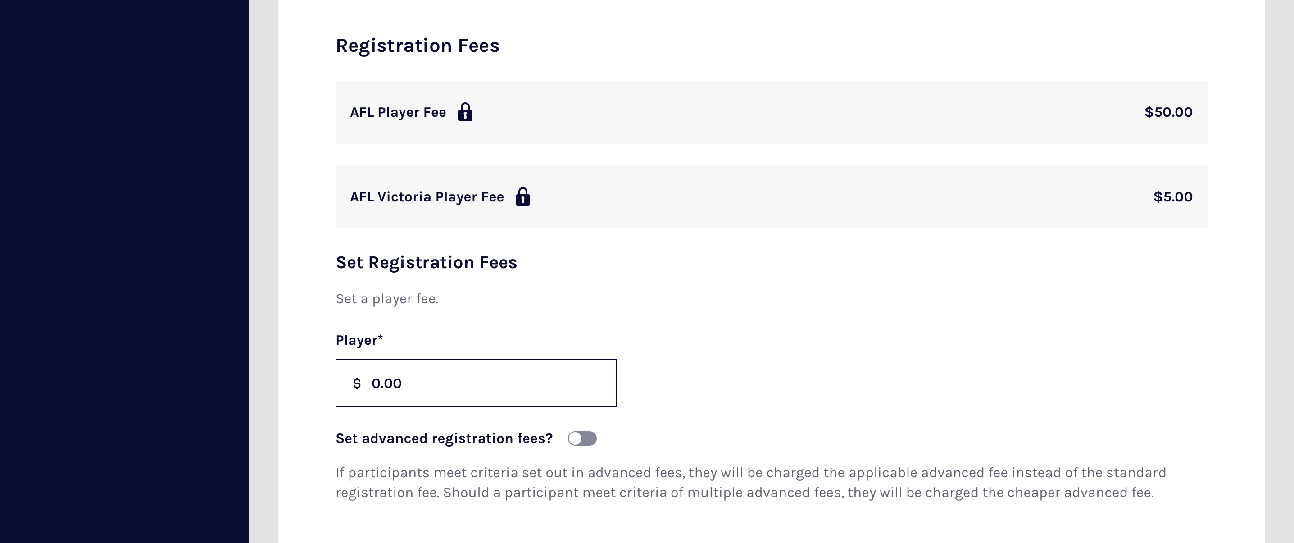The height and width of the screenshot is (543, 1294).
Task: Enable the advanced registration fees toggle
Action: click(582, 438)
